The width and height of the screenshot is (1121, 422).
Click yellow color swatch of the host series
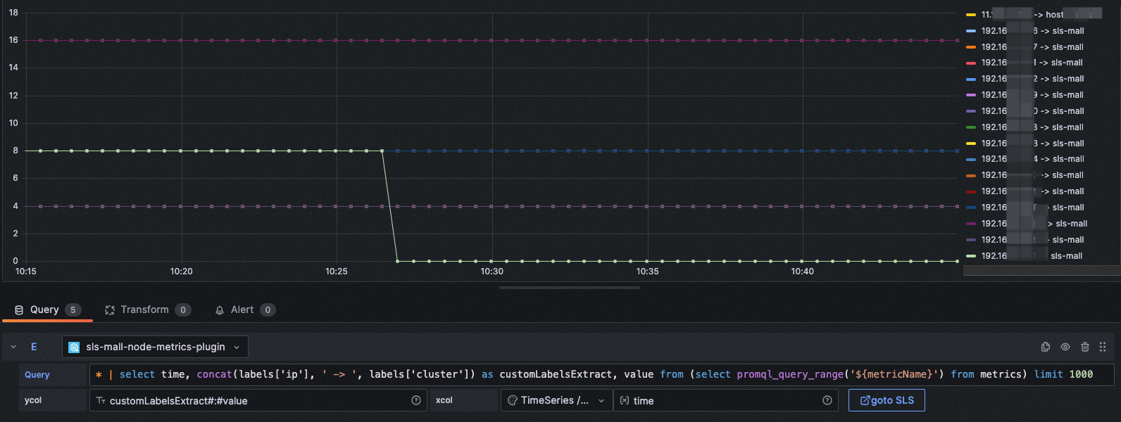click(971, 15)
